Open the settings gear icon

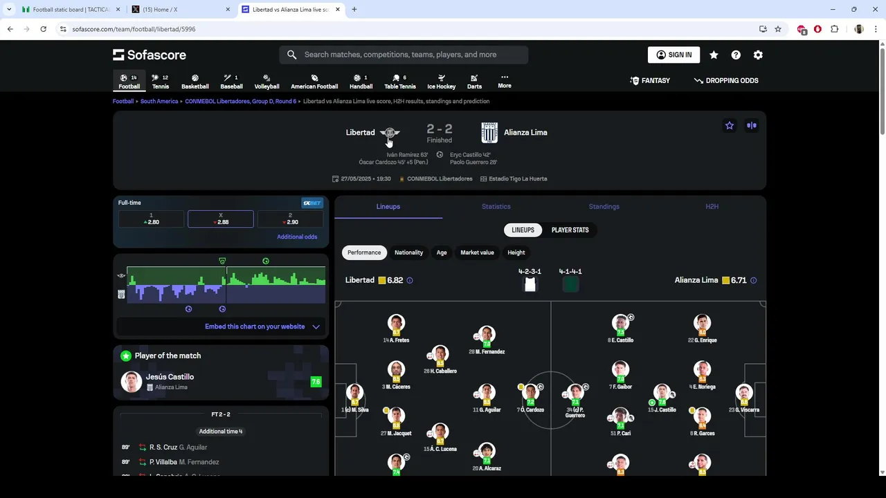coord(758,55)
